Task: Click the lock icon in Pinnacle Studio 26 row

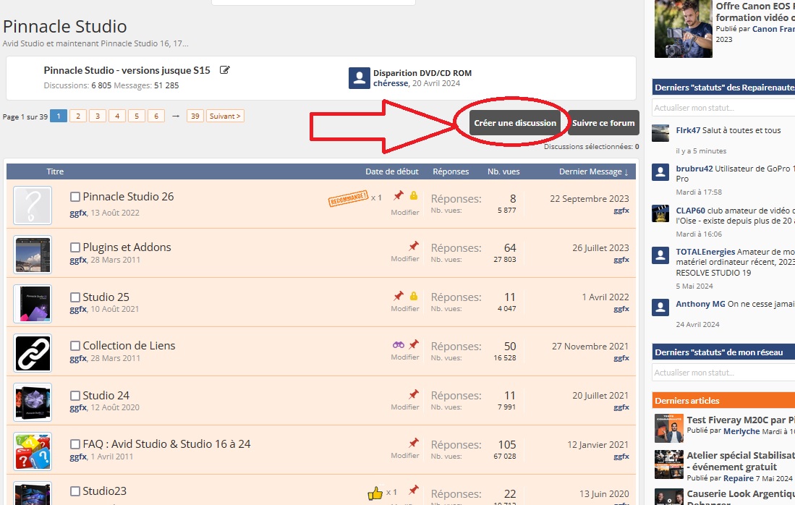Action: pos(414,195)
